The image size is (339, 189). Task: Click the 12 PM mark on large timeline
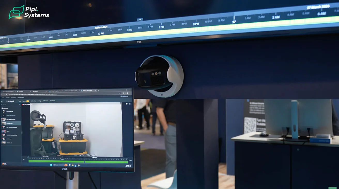[101, 33]
